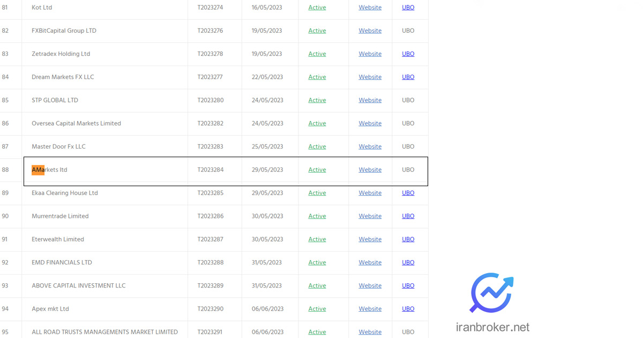Click Active status for Eterwealth Limited

(x=317, y=239)
